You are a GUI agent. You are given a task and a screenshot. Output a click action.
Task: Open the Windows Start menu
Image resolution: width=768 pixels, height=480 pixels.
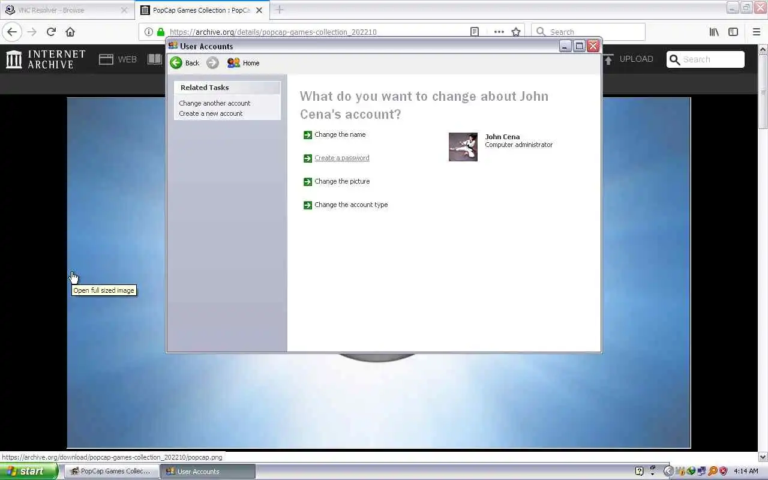pos(29,471)
